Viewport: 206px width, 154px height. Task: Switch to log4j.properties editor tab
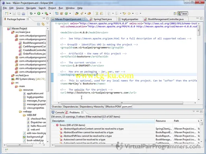[130, 19]
